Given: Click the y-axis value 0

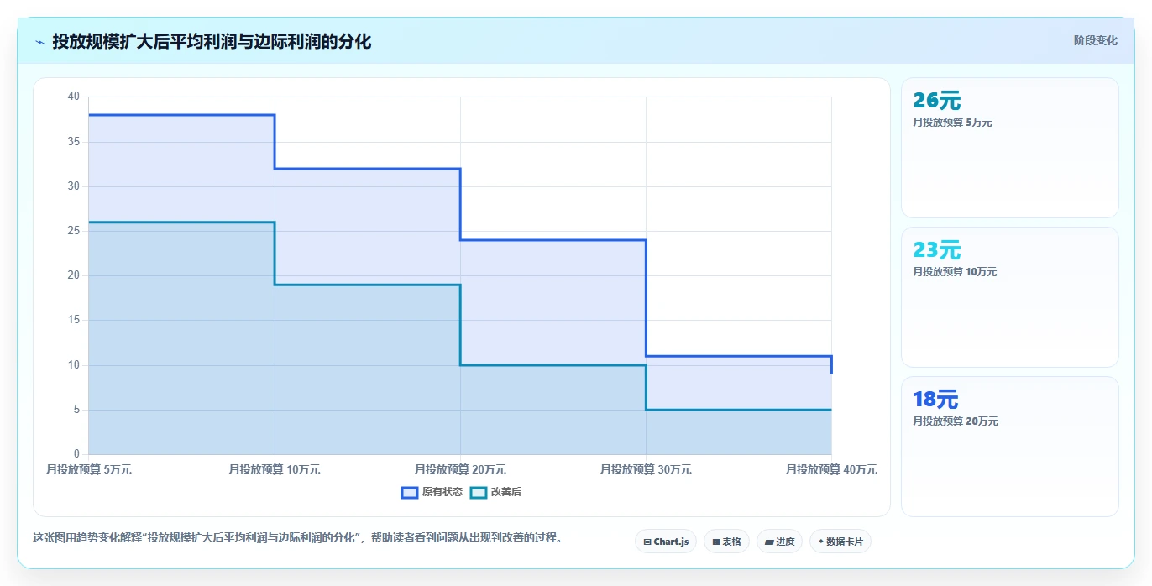Looking at the screenshot, I should [x=76, y=454].
